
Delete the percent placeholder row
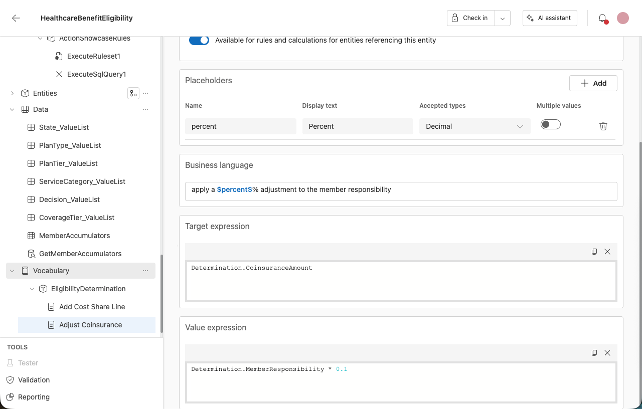coord(603,126)
